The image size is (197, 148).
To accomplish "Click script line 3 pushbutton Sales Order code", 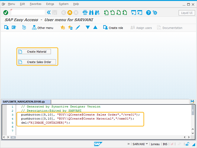I will [80, 115].
